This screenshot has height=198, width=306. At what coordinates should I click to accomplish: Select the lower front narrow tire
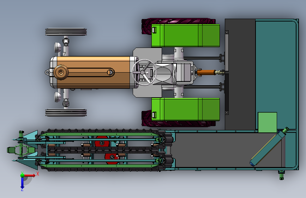click(x=66, y=113)
